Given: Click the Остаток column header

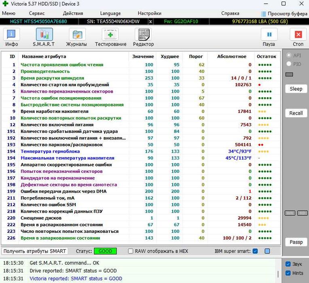Looking at the screenshot, I should pyautogui.click(x=267, y=56).
